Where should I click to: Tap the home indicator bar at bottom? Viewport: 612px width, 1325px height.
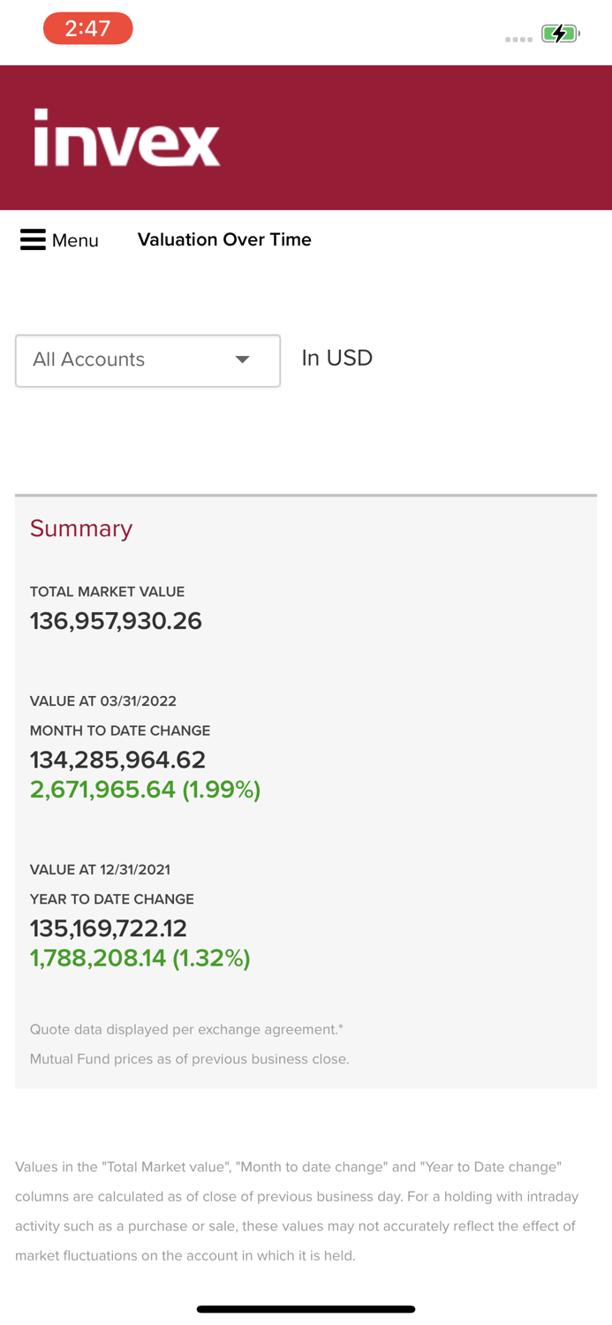[306, 1309]
